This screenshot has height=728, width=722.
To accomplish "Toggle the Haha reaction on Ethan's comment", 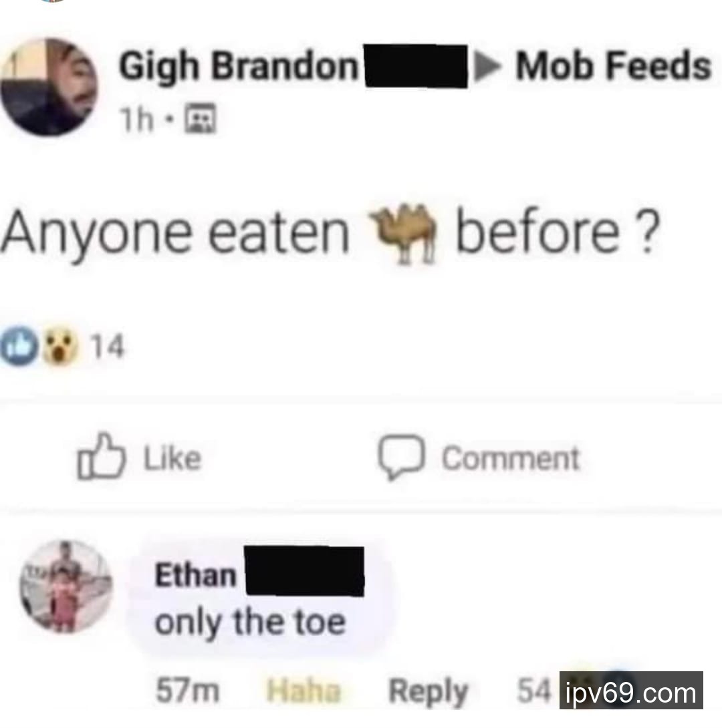I will tap(304, 691).
